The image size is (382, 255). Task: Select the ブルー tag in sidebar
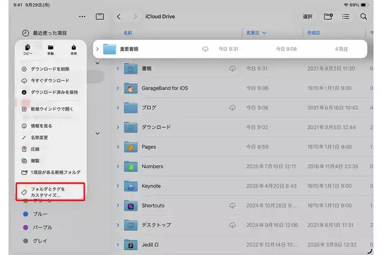(35, 214)
